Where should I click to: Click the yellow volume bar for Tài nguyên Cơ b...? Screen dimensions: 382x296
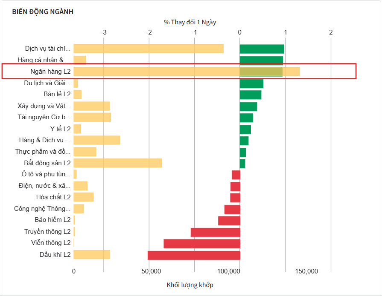pyautogui.click(x=92, y=117)
